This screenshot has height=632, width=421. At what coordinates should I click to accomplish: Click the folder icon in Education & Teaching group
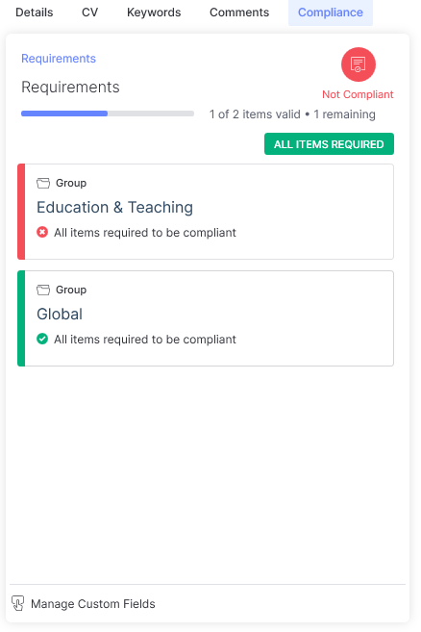click(x=43, y=183)
